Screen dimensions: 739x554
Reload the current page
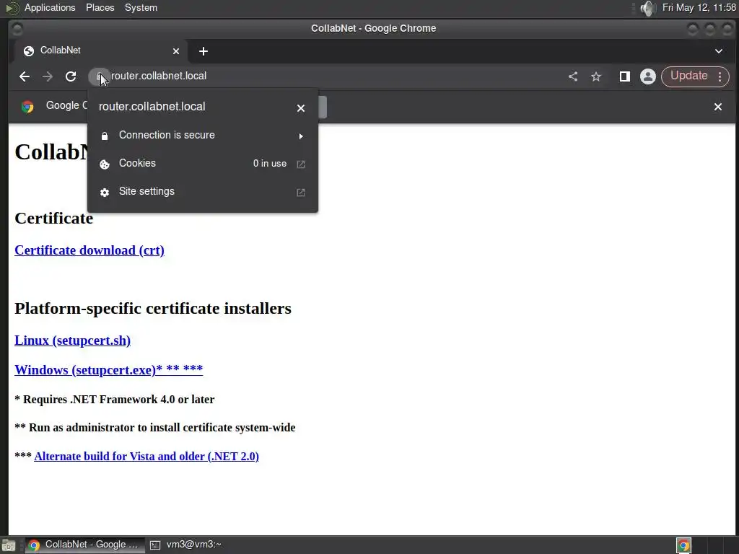pyautogui.click(x=71, y=76)
